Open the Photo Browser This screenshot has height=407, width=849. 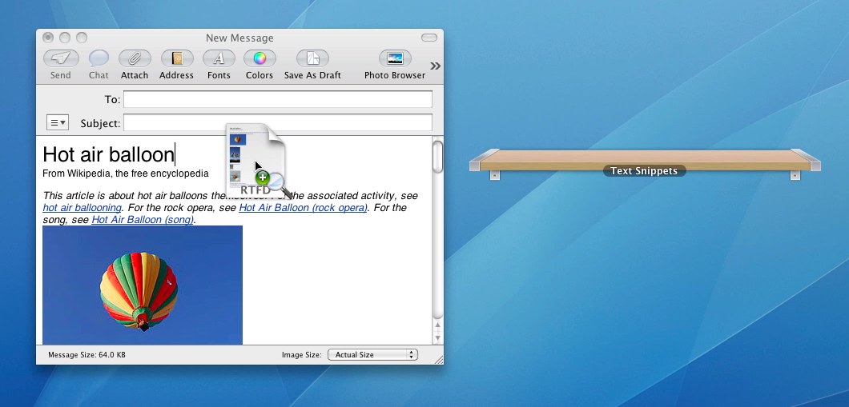[395, 59]
